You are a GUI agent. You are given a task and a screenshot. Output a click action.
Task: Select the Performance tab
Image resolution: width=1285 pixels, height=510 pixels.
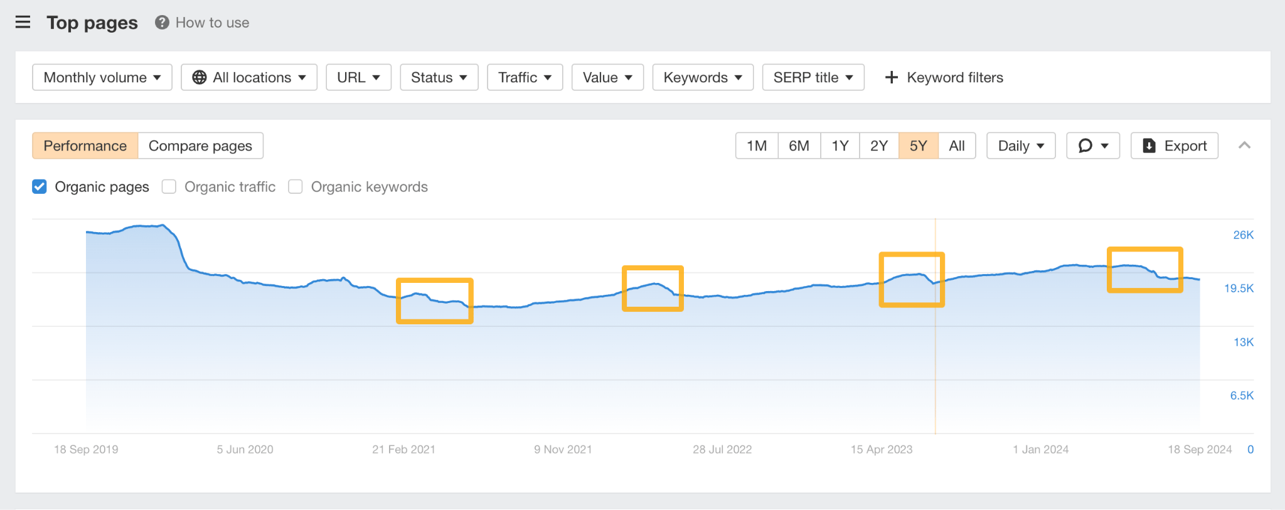click(x=85, y=146)
